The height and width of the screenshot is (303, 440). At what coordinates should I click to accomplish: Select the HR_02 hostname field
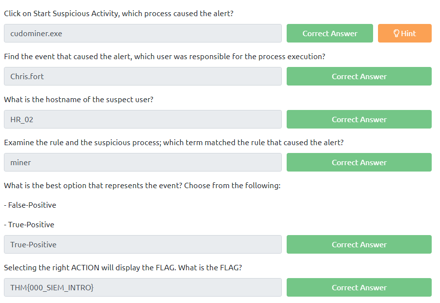143,119
